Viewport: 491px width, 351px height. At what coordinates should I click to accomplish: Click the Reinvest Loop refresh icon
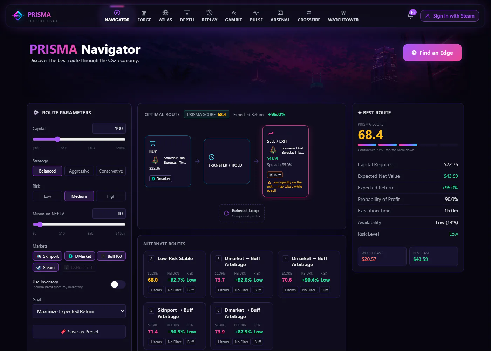(x=226, y=213)
